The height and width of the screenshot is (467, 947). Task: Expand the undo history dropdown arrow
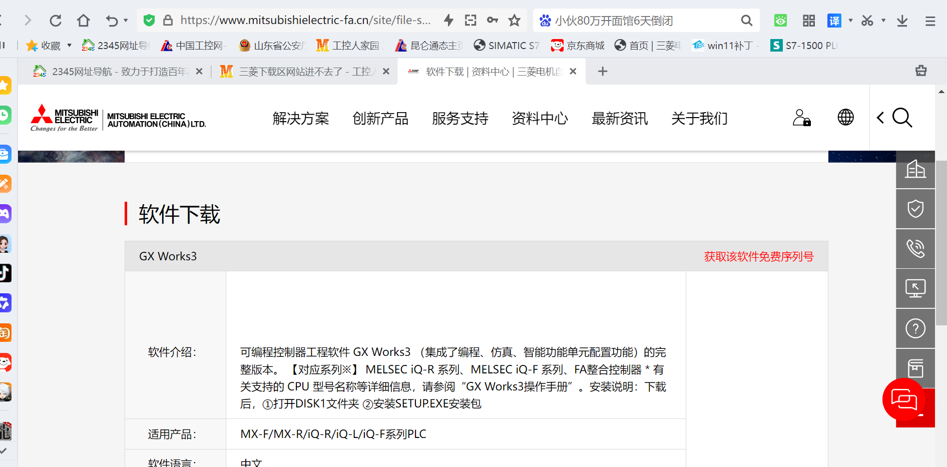coord(126,21)
